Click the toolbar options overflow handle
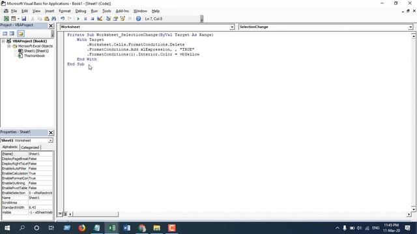Image resolution: width=417 pixels, height=234 pixels. pyautogui.click(x=202, y=19)
